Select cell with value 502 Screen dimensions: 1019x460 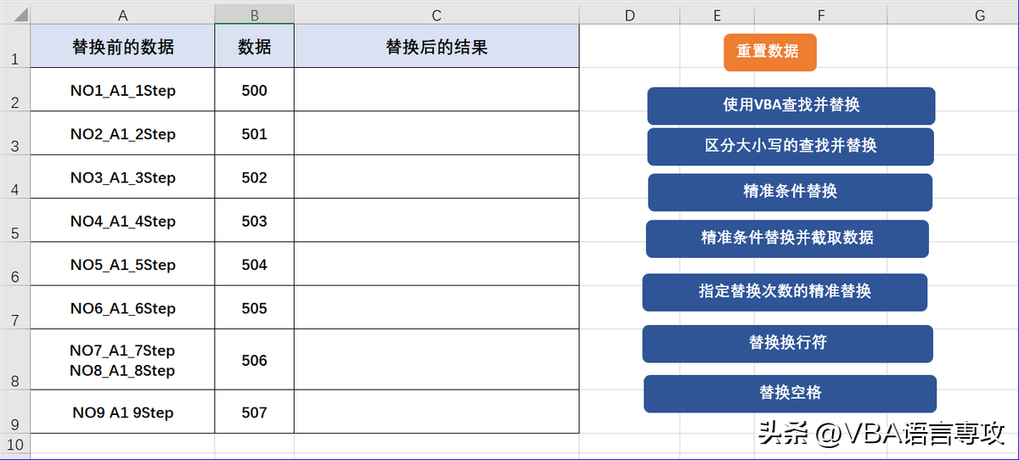point(255,177)
